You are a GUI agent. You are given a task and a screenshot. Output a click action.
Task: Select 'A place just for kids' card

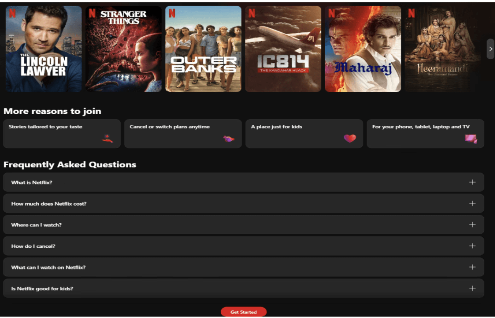point(304,134)
